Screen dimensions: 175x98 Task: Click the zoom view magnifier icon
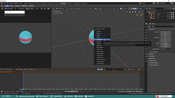pos(135,12)
